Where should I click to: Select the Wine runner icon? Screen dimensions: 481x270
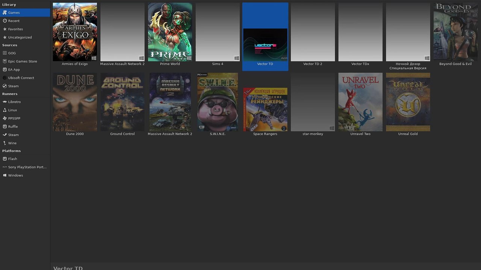[x=5, y=143]
